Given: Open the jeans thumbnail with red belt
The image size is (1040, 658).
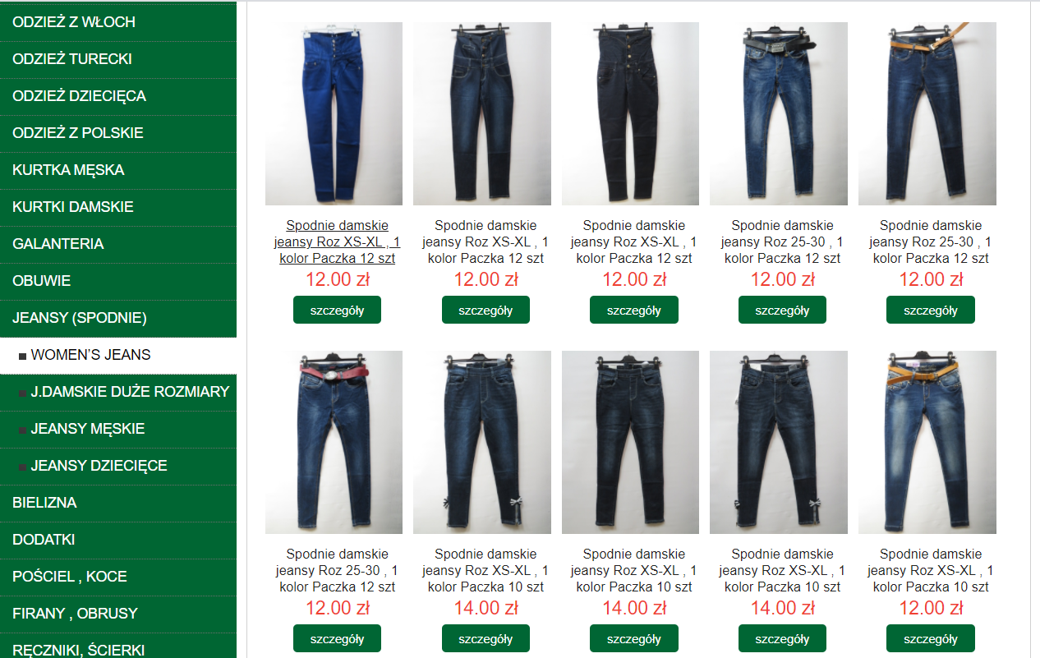Looking at the screenshot, I should 334,443.
